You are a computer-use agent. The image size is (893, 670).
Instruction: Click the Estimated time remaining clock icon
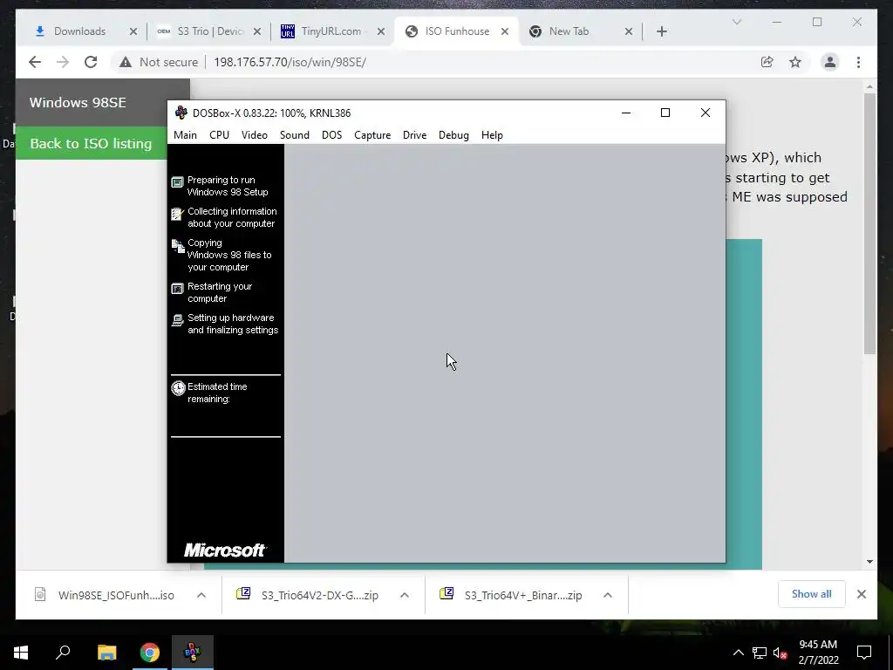(x=178, y=388)
